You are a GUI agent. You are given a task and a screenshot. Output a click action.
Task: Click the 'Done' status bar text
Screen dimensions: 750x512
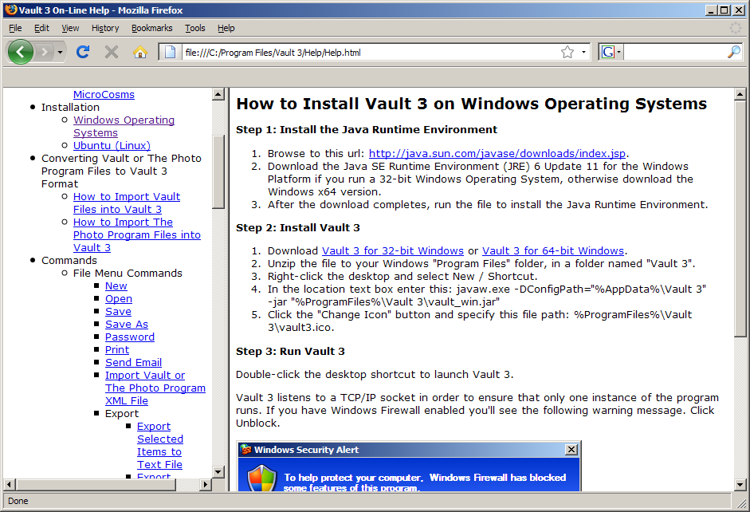click(18, 501)
